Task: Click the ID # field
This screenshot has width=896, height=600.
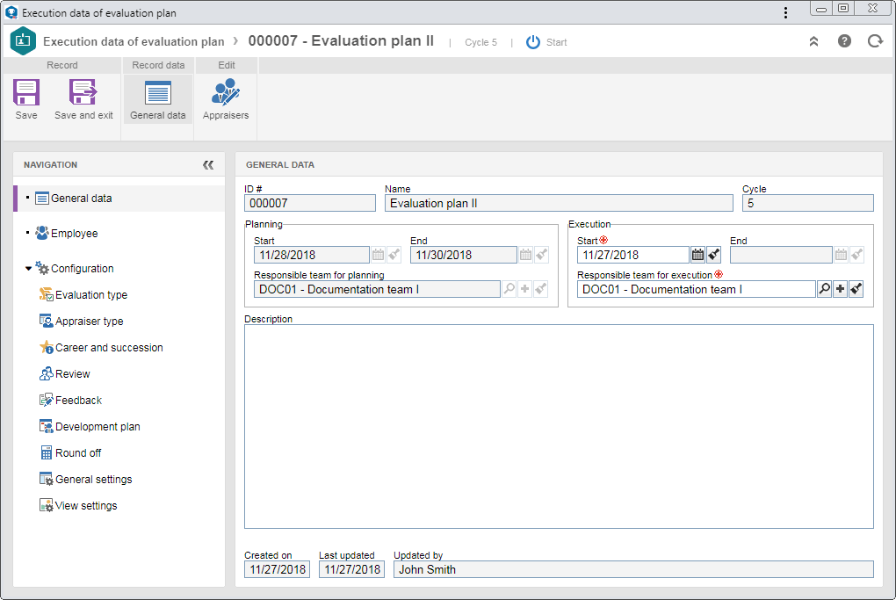Action: (x=310, y=204)
